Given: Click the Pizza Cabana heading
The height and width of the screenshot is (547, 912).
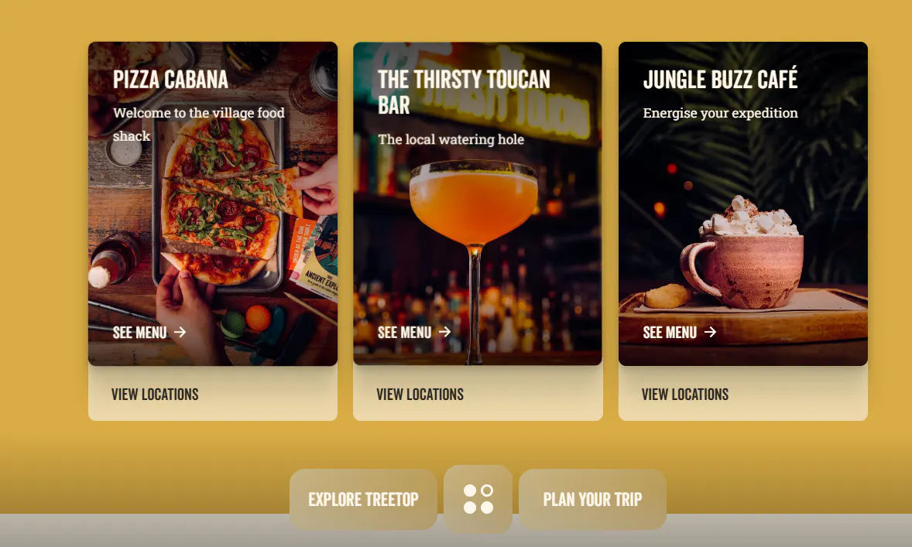Looking at the screenshot, I should [170, 80].
